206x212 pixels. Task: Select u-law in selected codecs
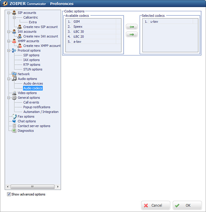click(170, 21)
